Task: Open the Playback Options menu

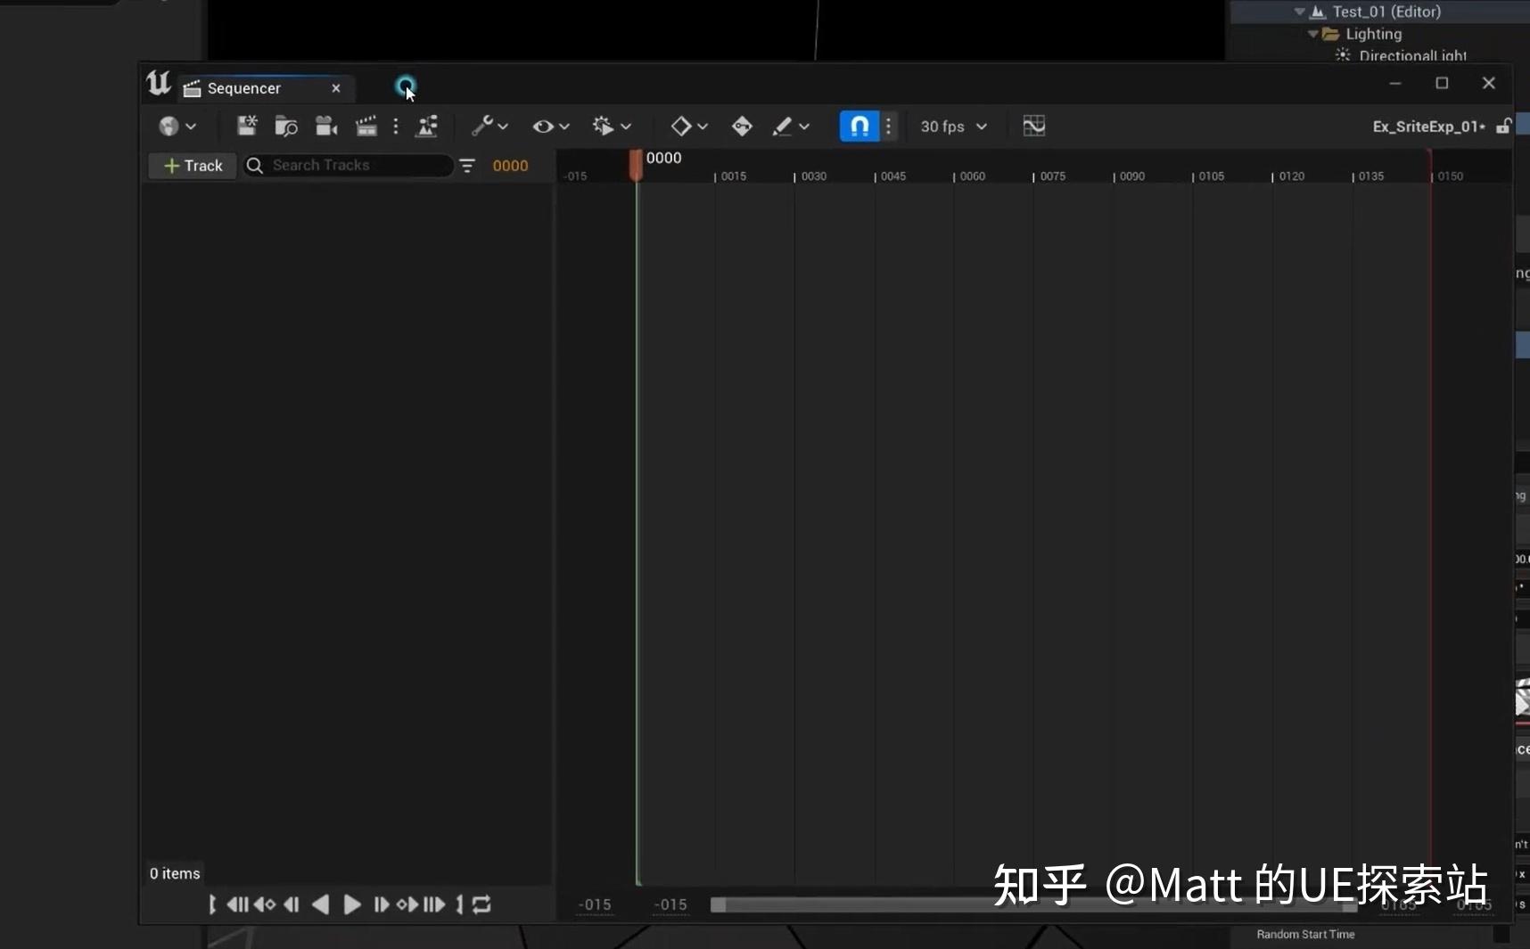Action: pos(612,127)
